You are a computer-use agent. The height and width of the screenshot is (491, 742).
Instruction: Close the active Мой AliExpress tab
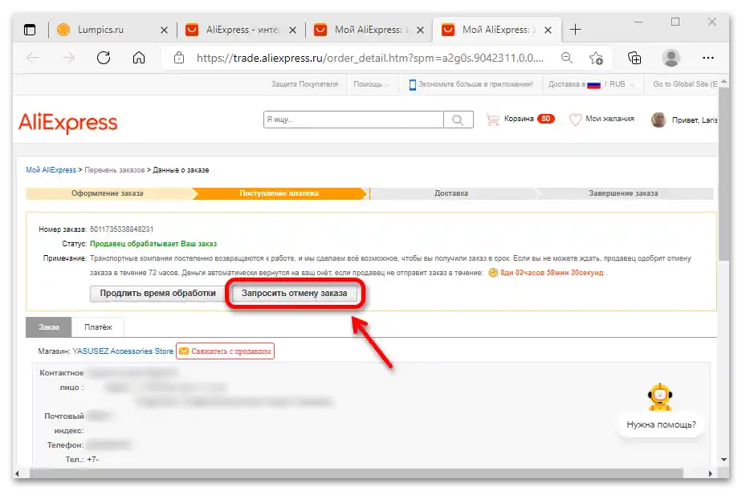(x=548, y=30)
